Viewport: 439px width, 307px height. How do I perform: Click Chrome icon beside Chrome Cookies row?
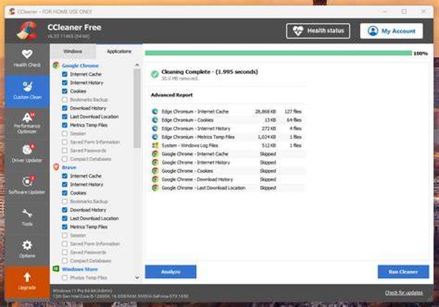click(x=155, y=171)
